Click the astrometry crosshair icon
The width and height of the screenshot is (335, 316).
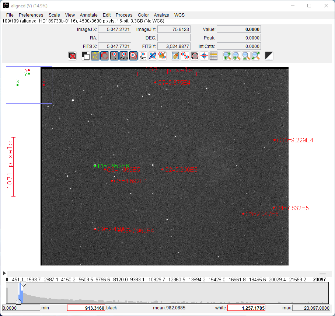click(204, 56)
